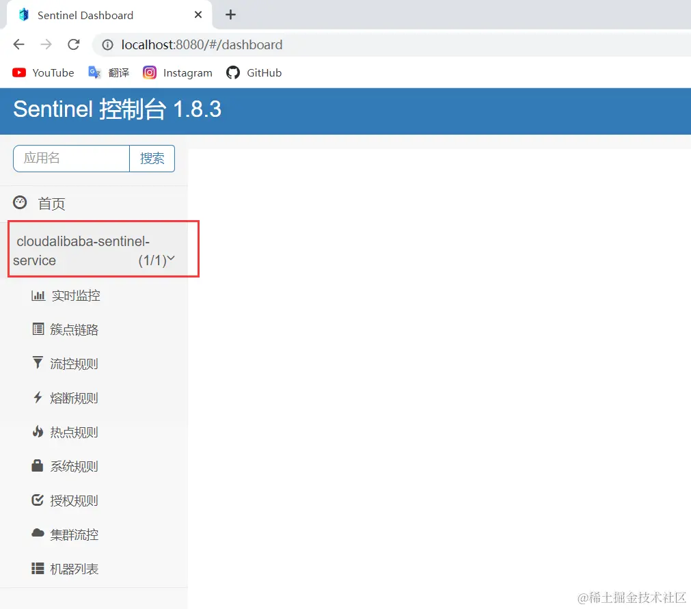Collapse the cloudalibaba-sentinel-service app entry
The image size is (691, 609).
point(94,250)
